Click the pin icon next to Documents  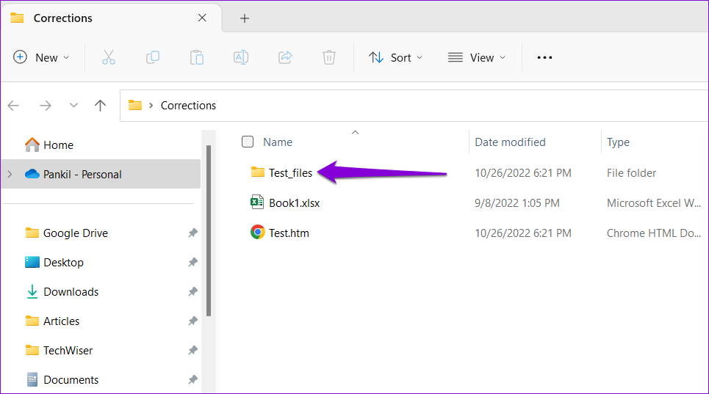point(192,379)
